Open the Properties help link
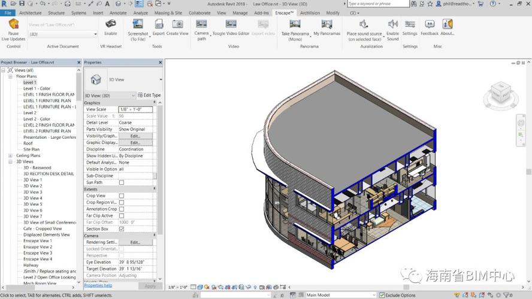532x299 pixels. [98, 286]
